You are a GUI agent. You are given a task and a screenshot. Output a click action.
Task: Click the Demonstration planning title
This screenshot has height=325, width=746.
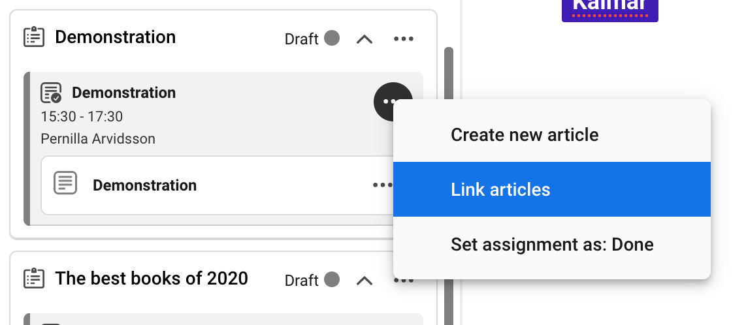tap(115, 37)
